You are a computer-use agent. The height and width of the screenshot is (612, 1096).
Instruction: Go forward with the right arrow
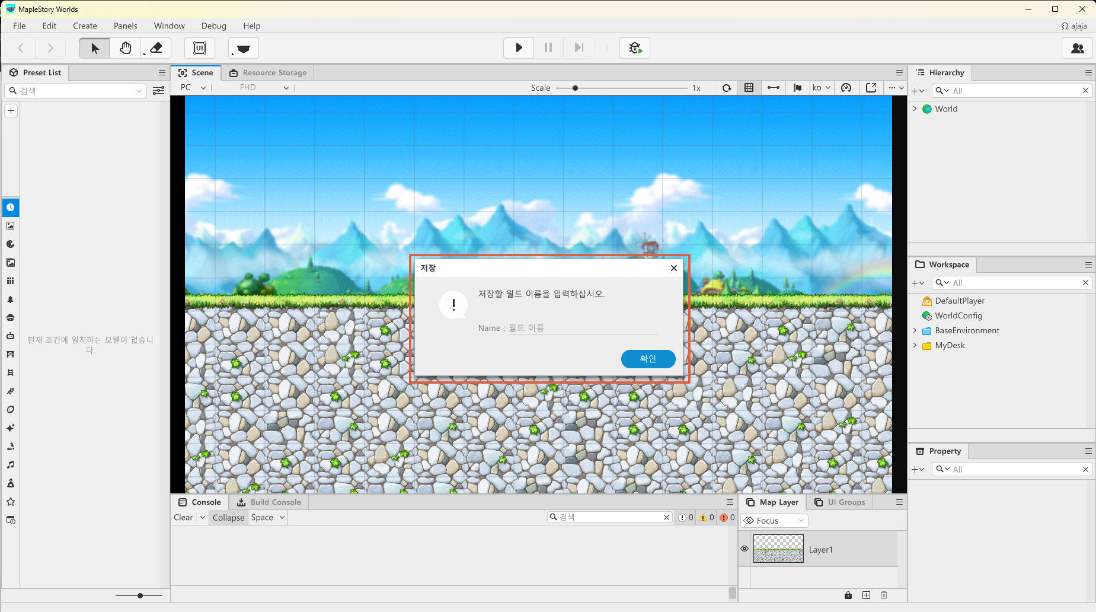(50, 48)
